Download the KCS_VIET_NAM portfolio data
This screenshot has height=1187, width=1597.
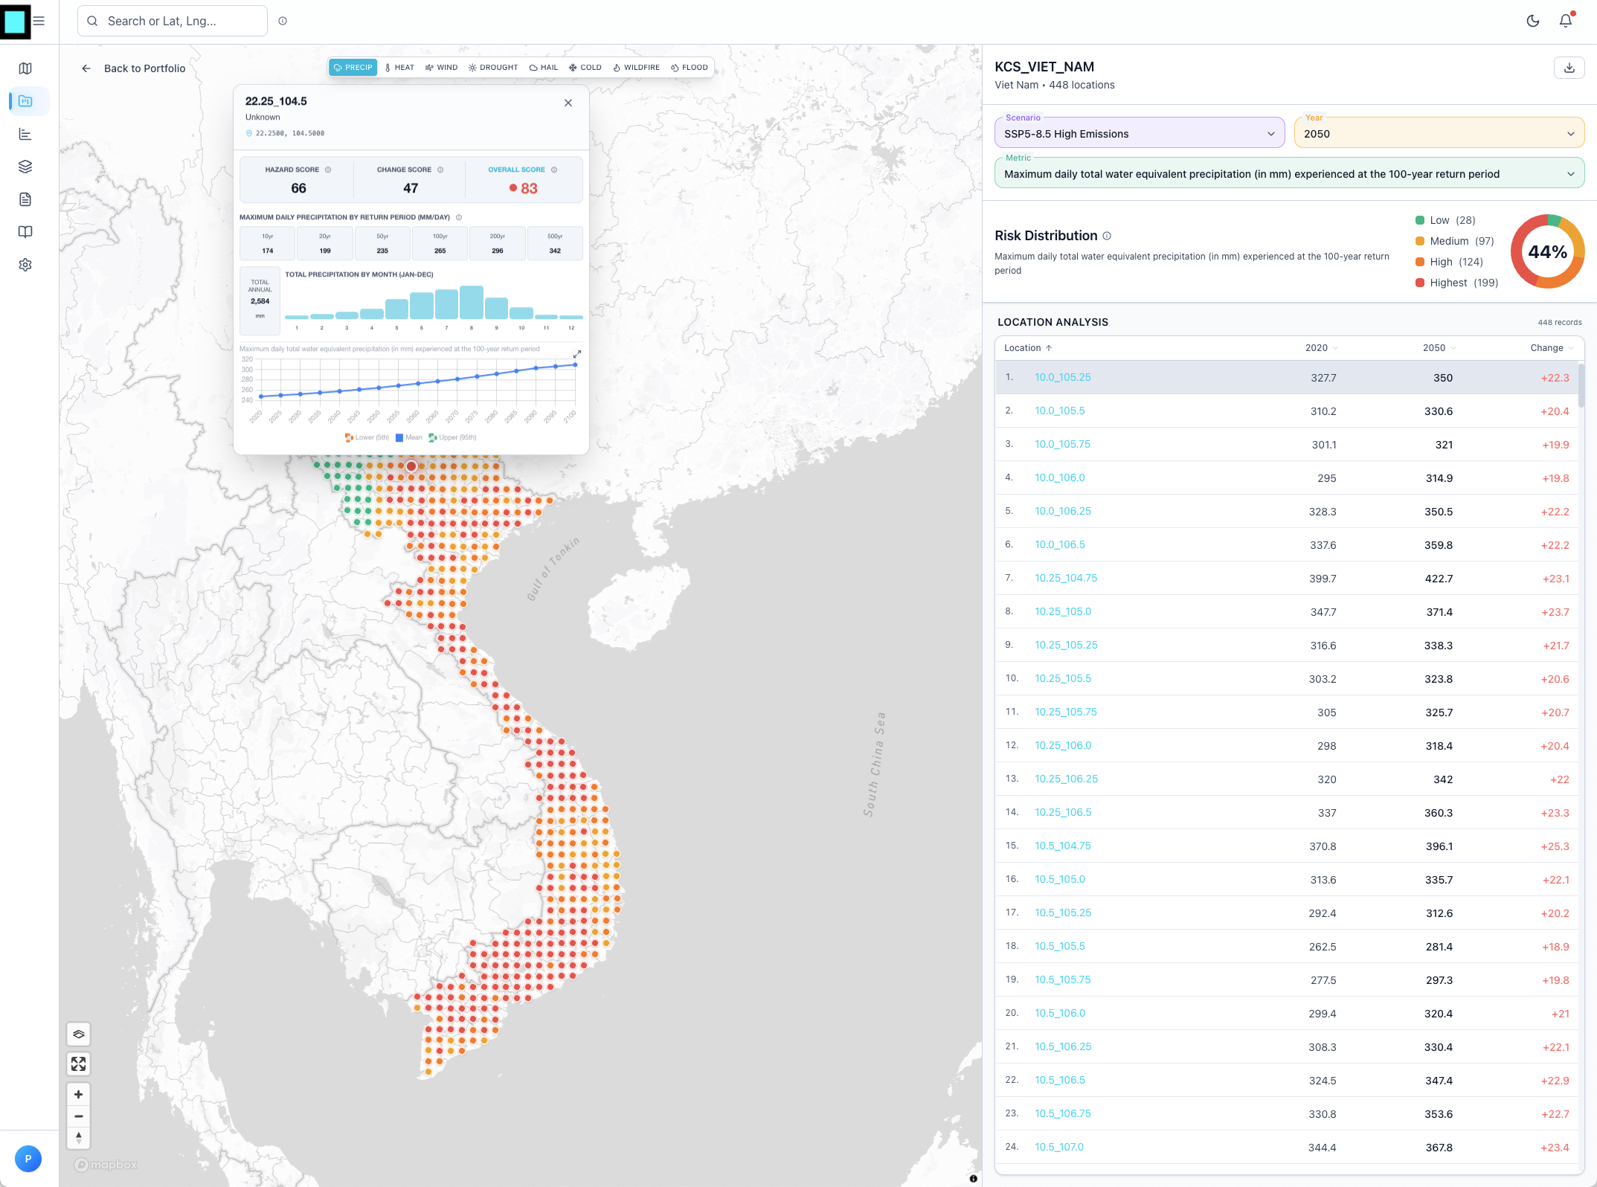point(1569,68)
